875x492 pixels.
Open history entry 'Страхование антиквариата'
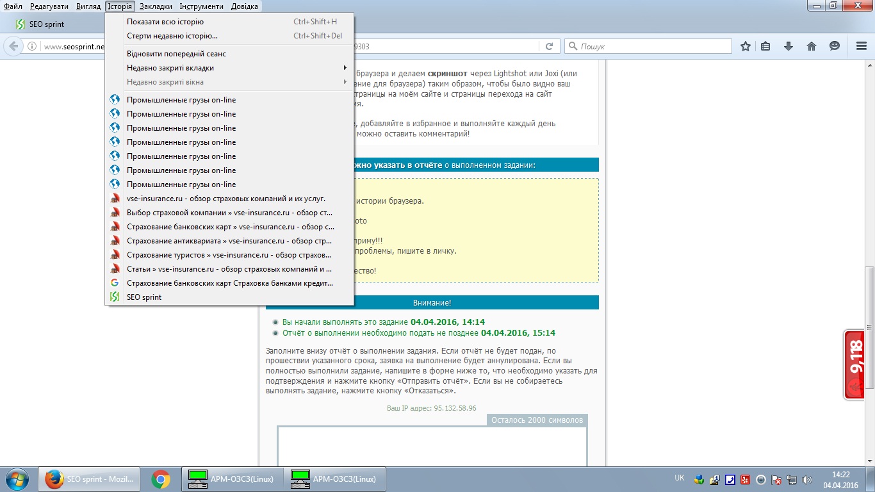click(x=230, y=241)
